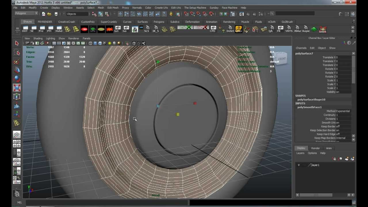Open the Layers menu in Layer Editor
Image resolution: width=368 pixels, height=207 pixels.
[300, 153]
